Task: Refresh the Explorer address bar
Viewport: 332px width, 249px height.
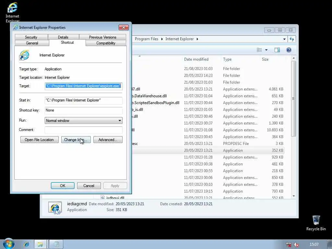Action: click(292, 39)
